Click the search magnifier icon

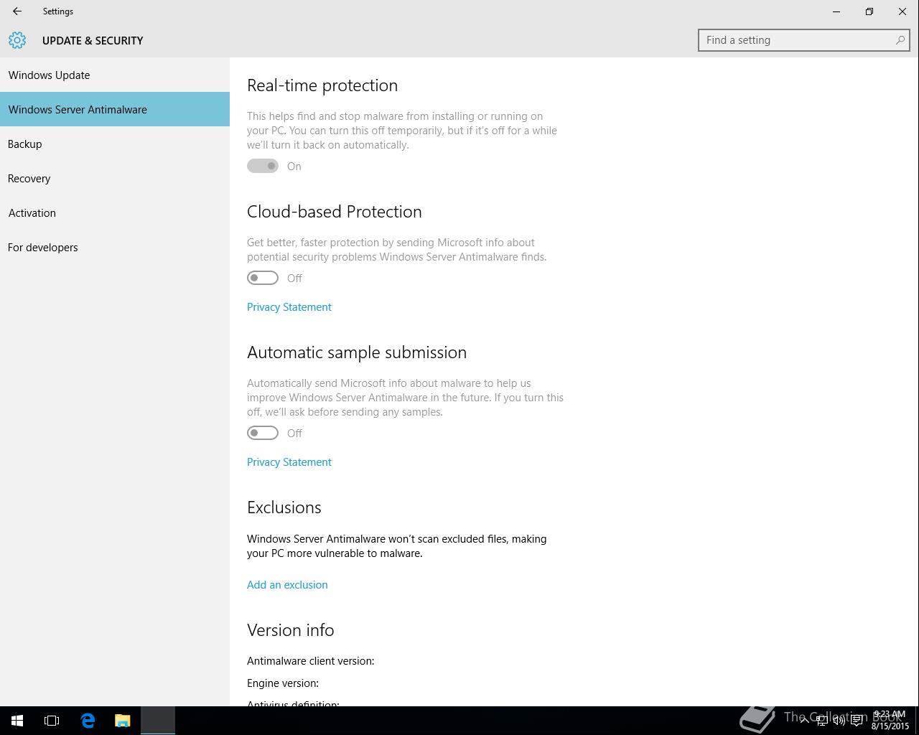click(900, 40)
